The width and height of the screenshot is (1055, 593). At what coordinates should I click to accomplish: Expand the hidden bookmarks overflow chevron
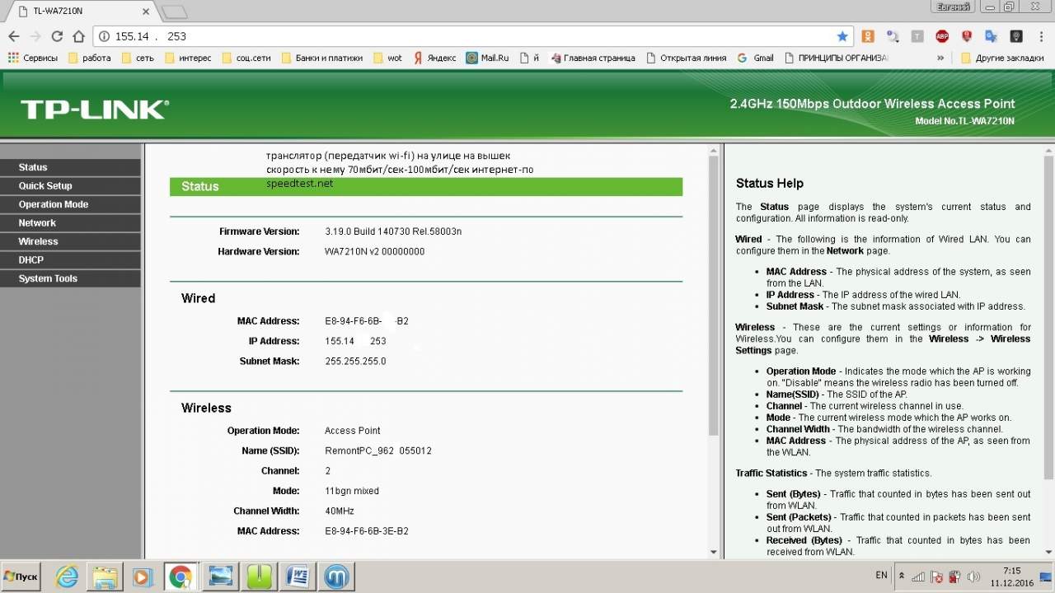(x=940, y=58)
